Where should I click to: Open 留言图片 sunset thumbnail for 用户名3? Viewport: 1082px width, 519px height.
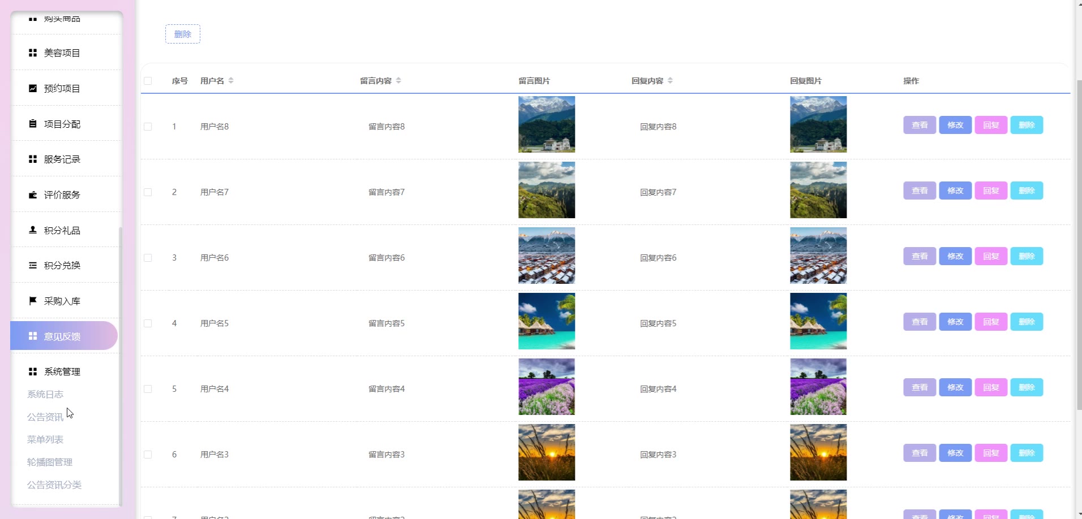[x=547, y=452]
